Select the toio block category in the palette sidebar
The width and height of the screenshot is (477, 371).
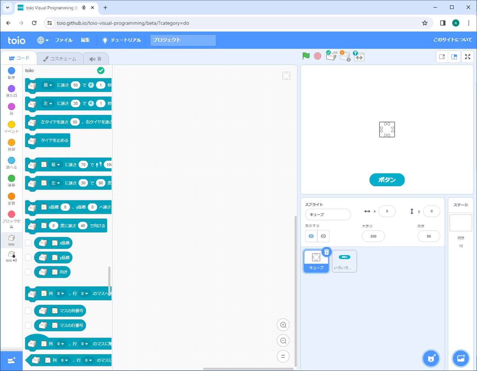click(x=11, y=240)
